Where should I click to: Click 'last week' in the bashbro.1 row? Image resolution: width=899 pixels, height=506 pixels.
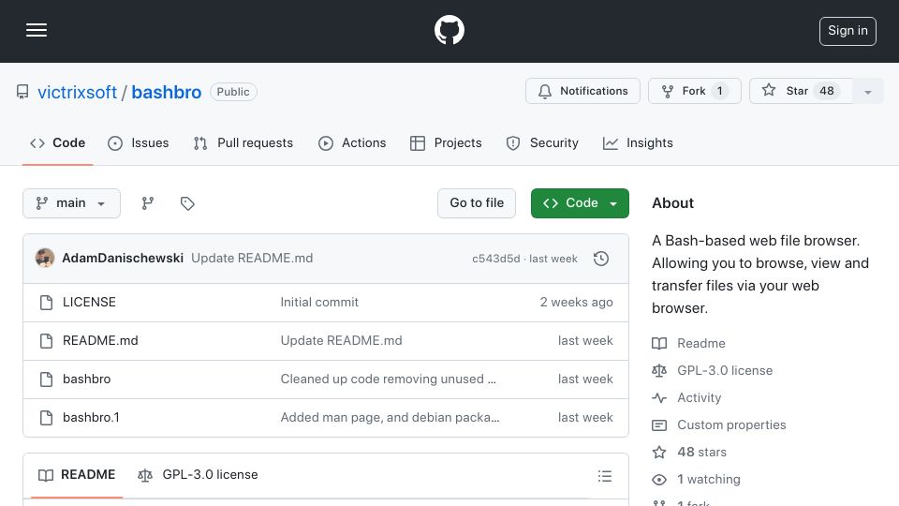tap(585, 418)
